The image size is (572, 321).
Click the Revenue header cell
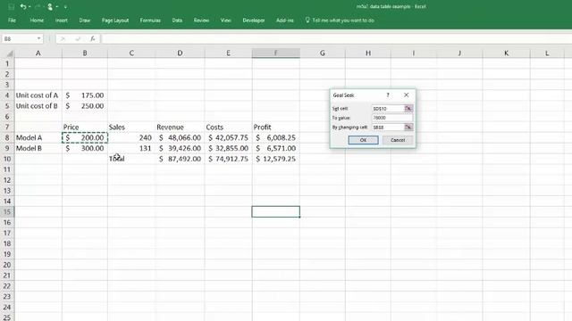[180, 127]
